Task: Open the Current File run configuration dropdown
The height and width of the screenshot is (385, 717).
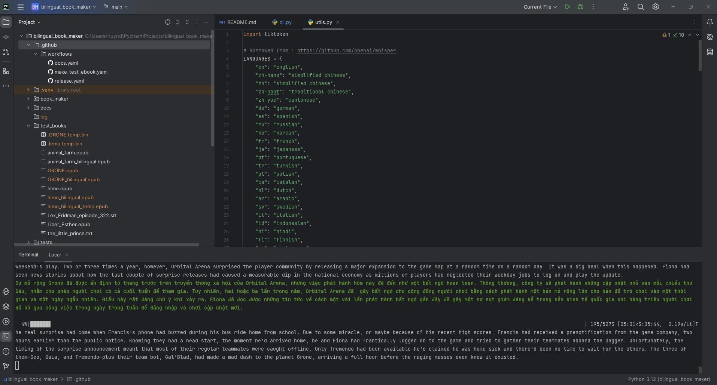Action: (x=540, y=7)
